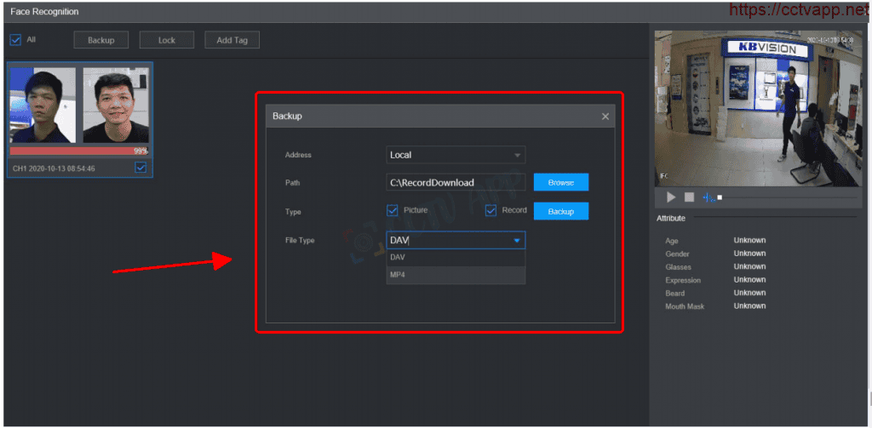Close the Backup dialog
The height and width of the screenshot is (428, 872).
click(x=605, y=117)
